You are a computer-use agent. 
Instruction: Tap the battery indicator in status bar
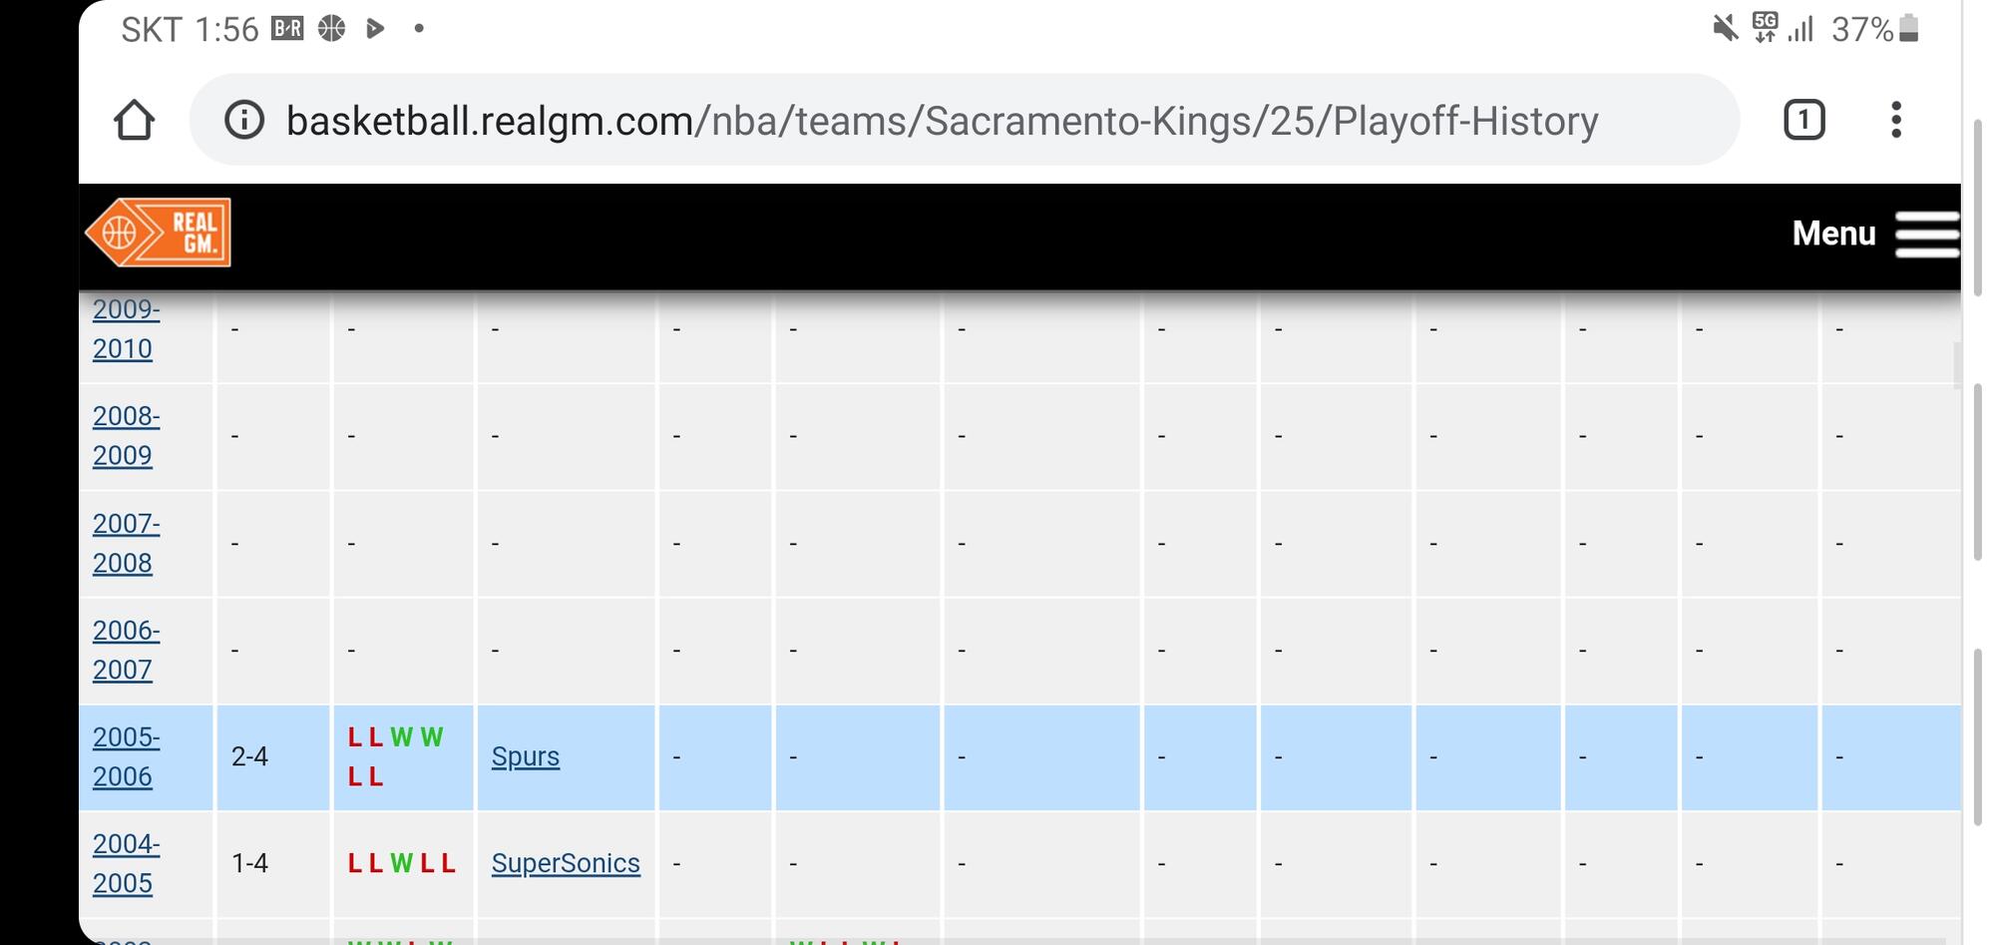coord(1908,29)
